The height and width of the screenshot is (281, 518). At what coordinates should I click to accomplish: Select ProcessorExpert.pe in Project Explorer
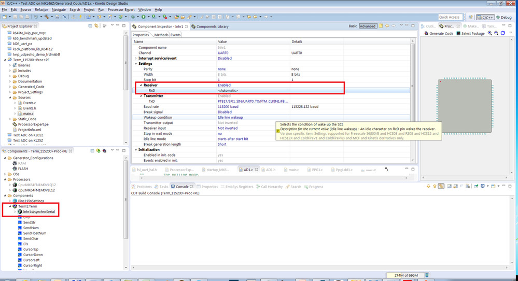coord(33,124)
